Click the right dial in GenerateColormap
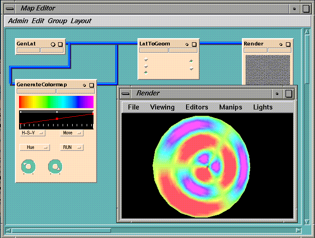Screen dimensions: 315x238 point(55,167)
